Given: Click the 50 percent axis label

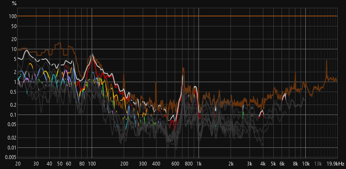Looking at the screenshot, I should point(14,26).
